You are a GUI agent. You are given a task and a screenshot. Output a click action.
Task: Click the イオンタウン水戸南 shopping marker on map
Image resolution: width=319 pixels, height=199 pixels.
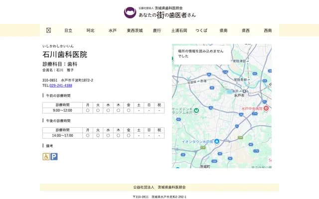click(216, 141)
